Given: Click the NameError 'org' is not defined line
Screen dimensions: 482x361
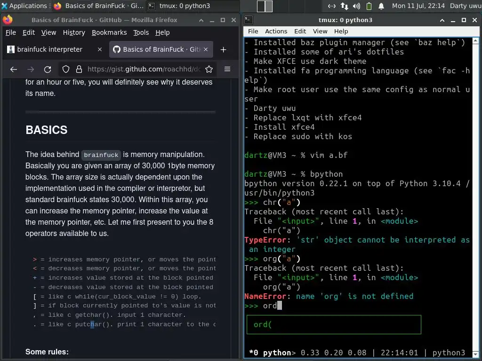Looking at the screenshot, I should coord(329,296).
